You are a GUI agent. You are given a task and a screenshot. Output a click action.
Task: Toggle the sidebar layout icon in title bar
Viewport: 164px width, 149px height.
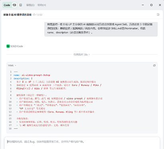[21, 5]
